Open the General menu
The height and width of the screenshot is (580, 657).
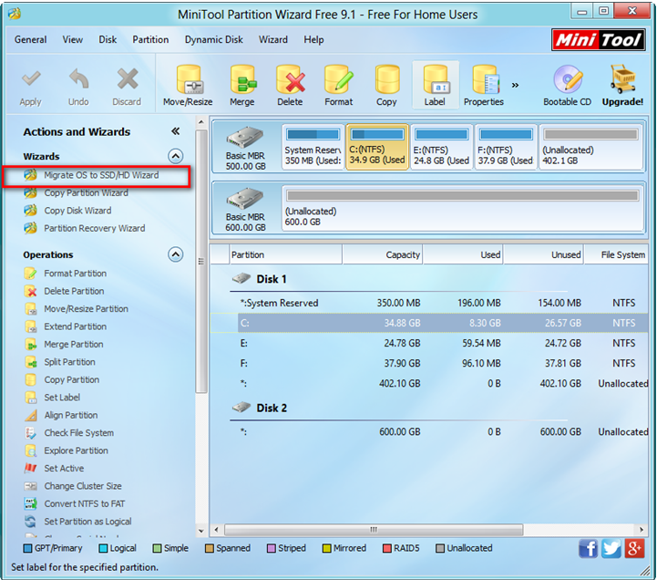(x=31, y=40)
